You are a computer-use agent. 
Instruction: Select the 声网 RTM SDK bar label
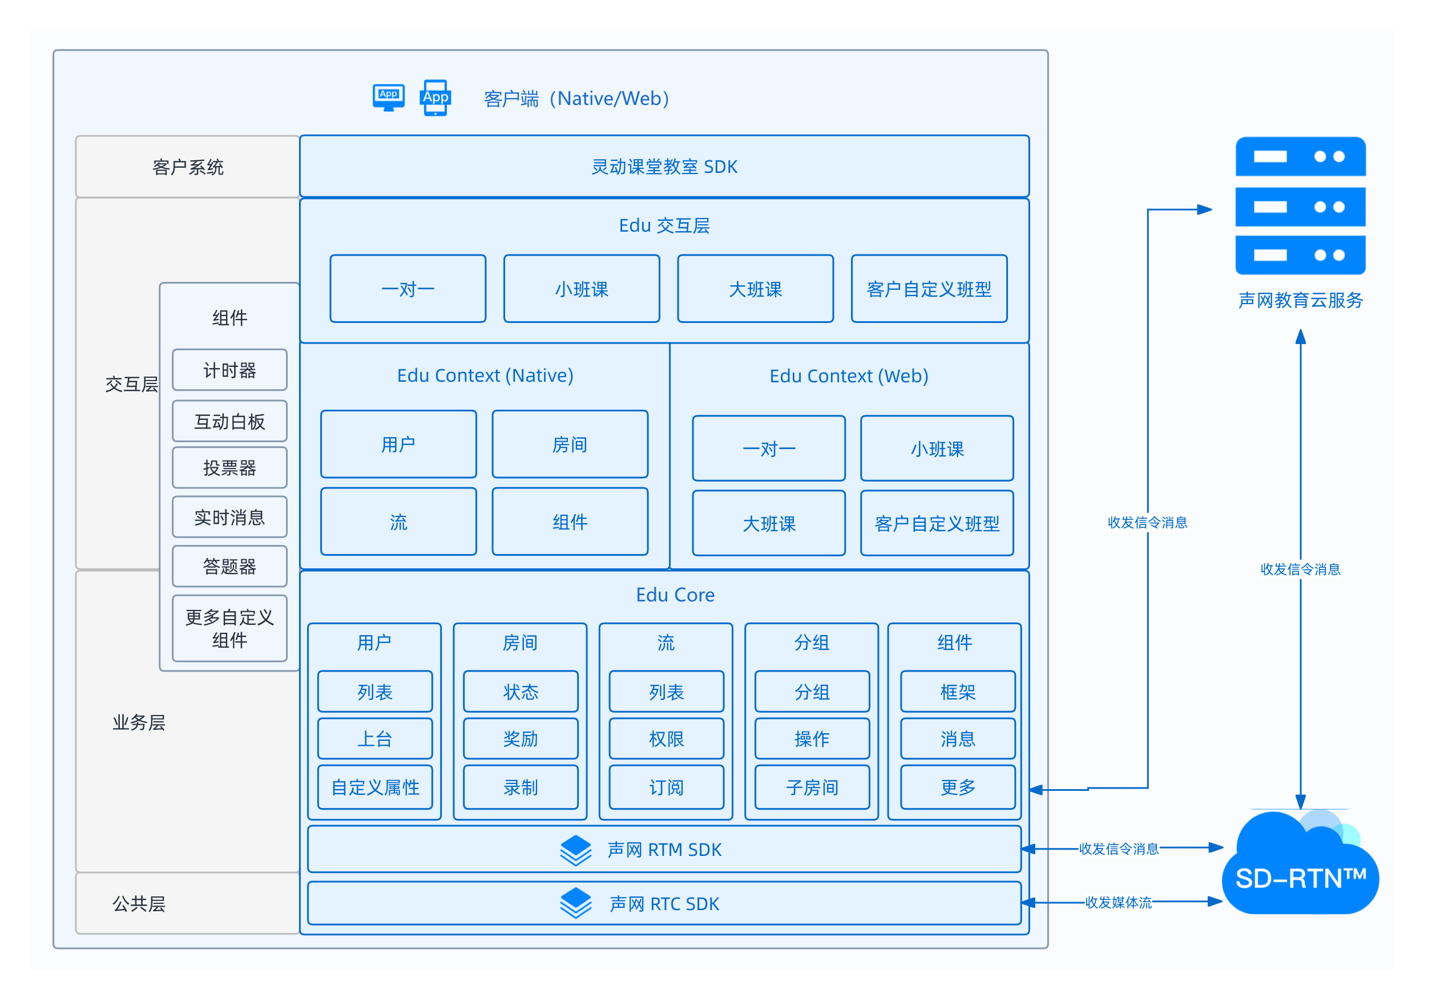[664, 850]
